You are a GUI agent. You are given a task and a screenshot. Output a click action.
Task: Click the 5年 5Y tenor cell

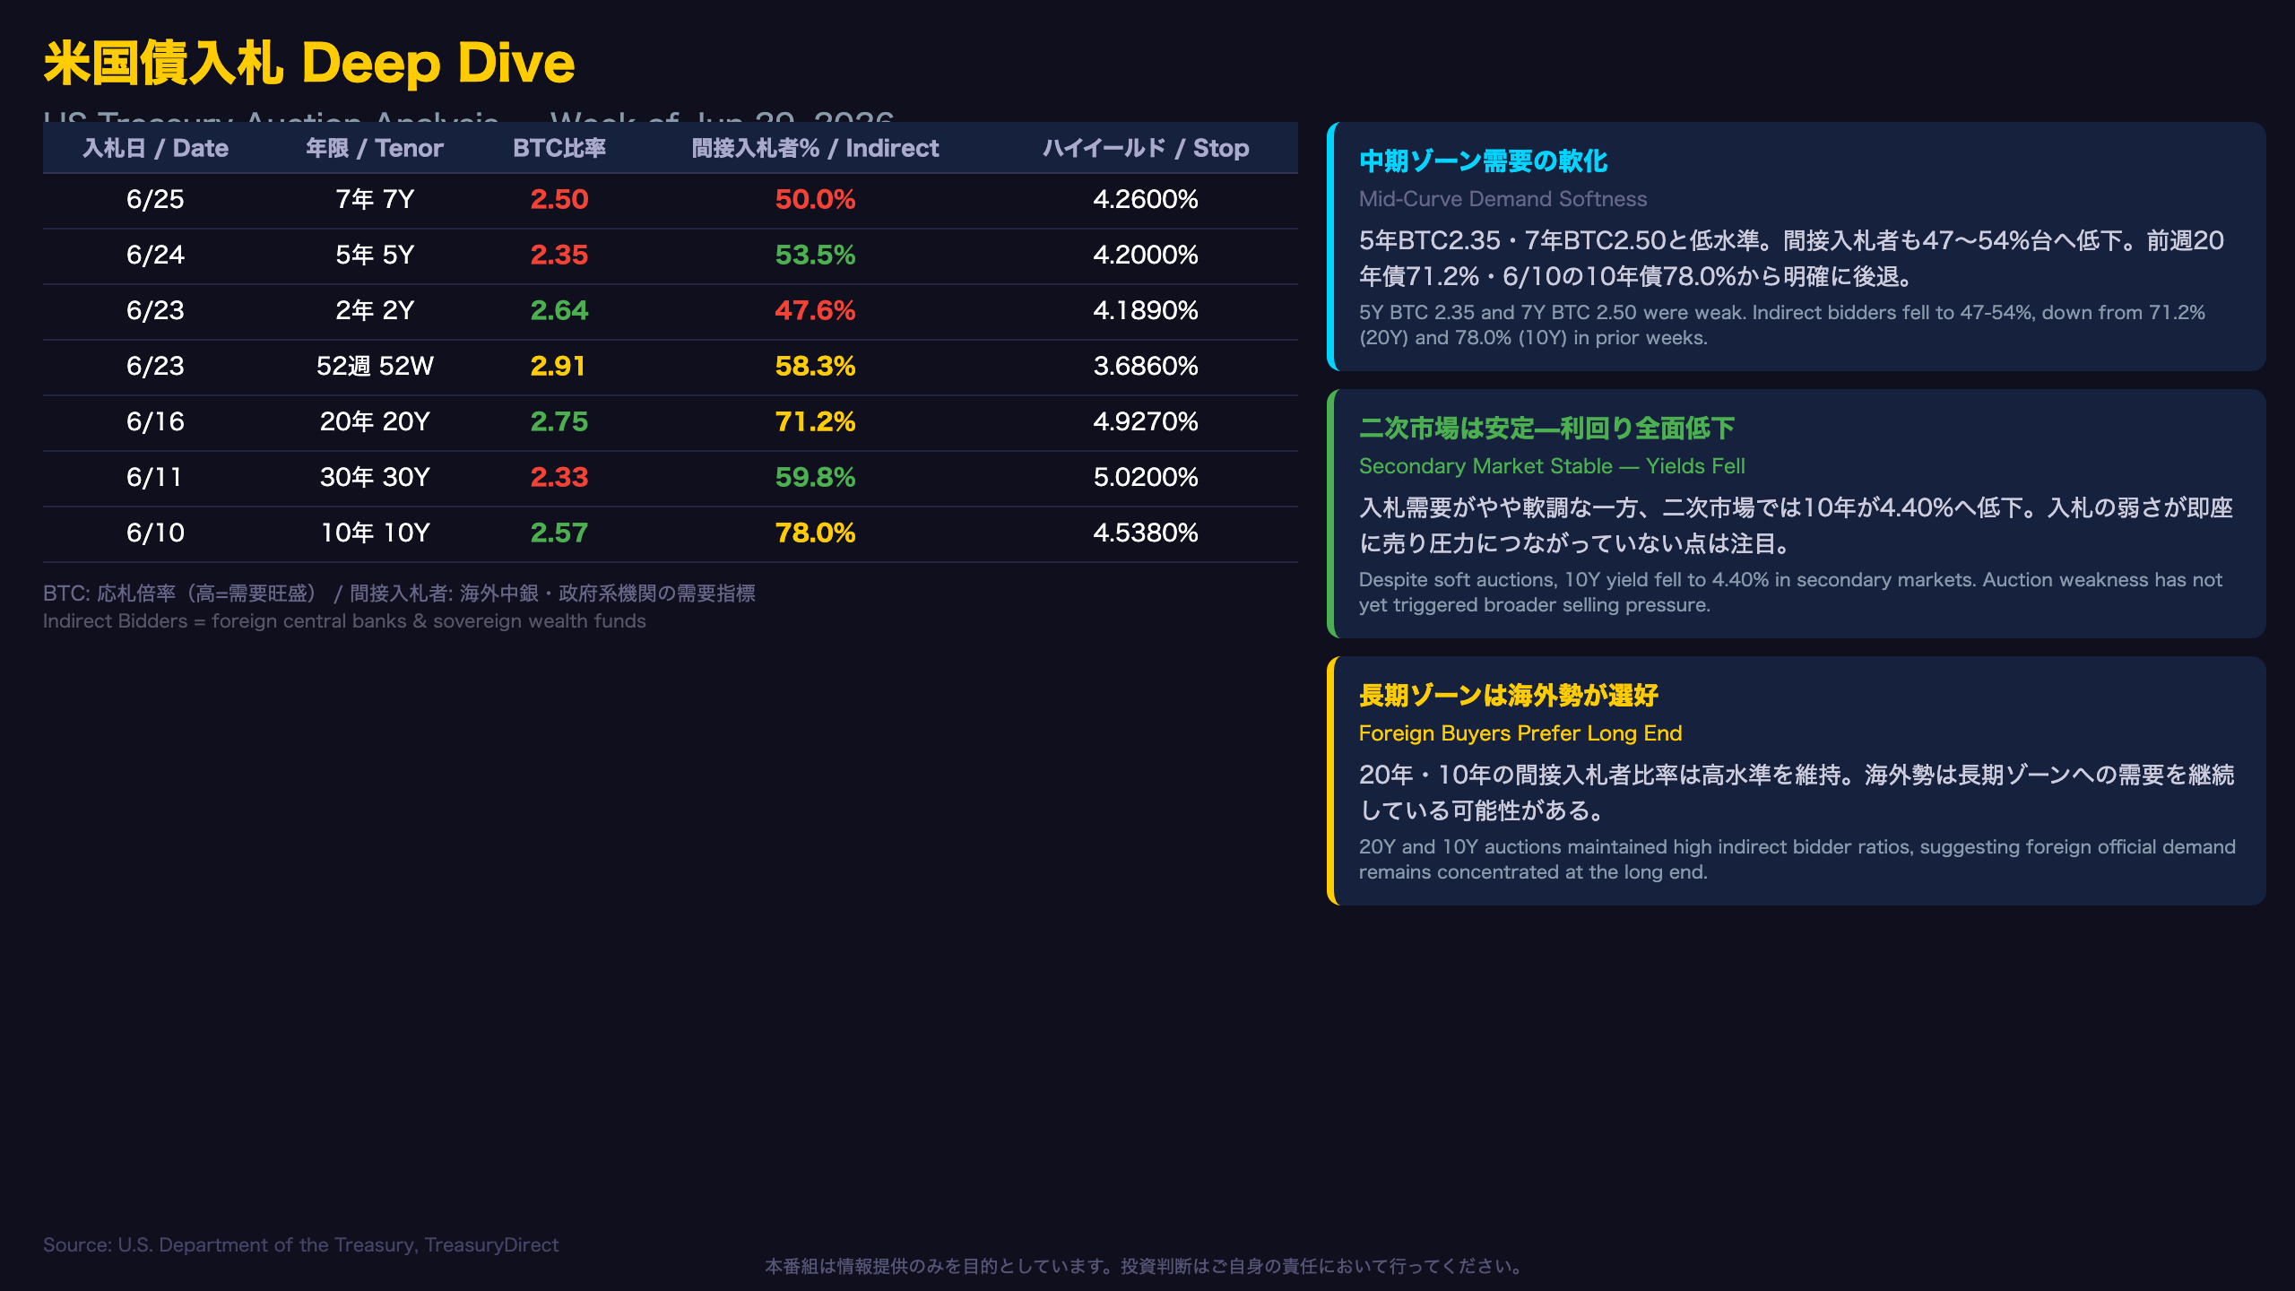(375, 255)
